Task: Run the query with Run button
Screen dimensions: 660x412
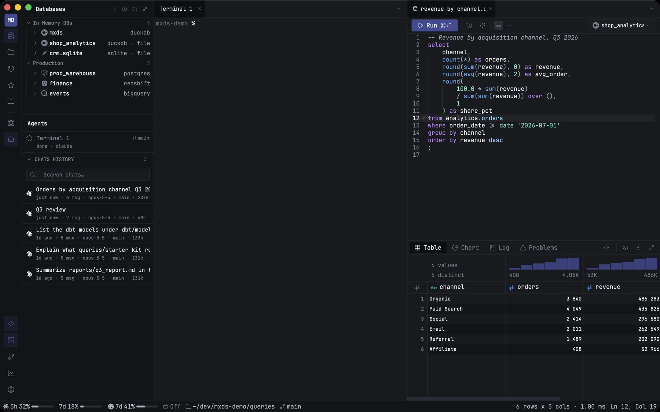Action: click(x=434, y=25)
